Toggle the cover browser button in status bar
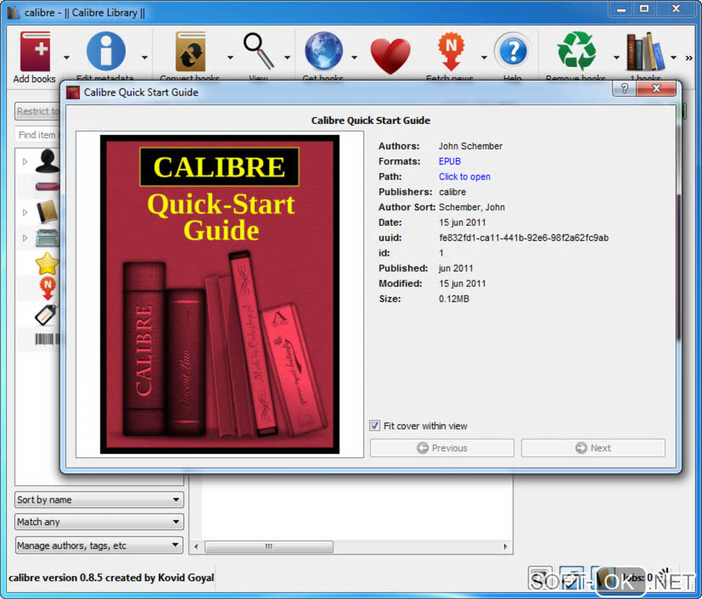Viewport: 702px width, 599px height. [x=540, y=577]
